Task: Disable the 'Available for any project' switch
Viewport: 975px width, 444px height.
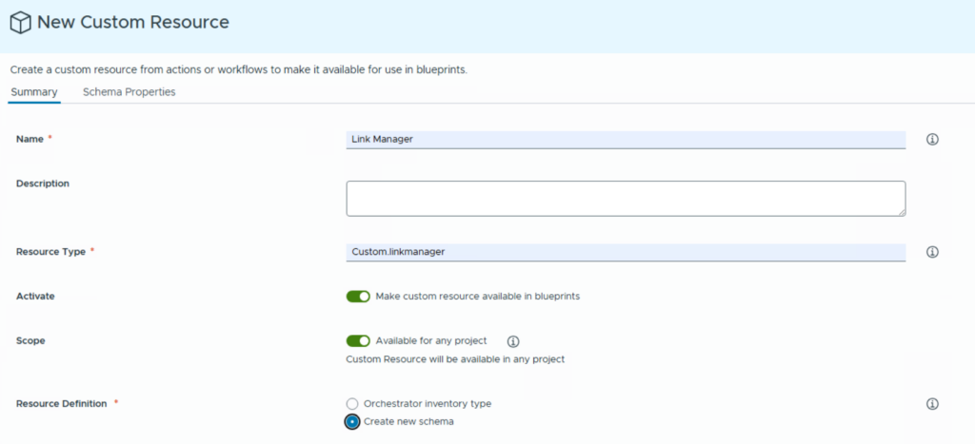Action: click(358, 341)
